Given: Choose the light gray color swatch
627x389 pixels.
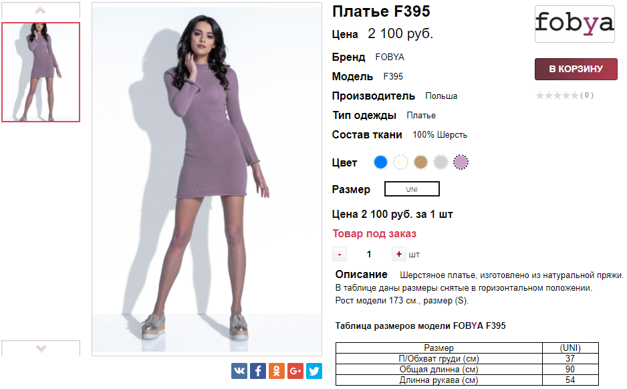Looking at the screenshot, I should point(441,162).
